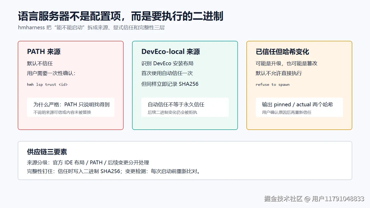
Task: Click the line 默认不允许直接执行
Action: coord(279,73)
